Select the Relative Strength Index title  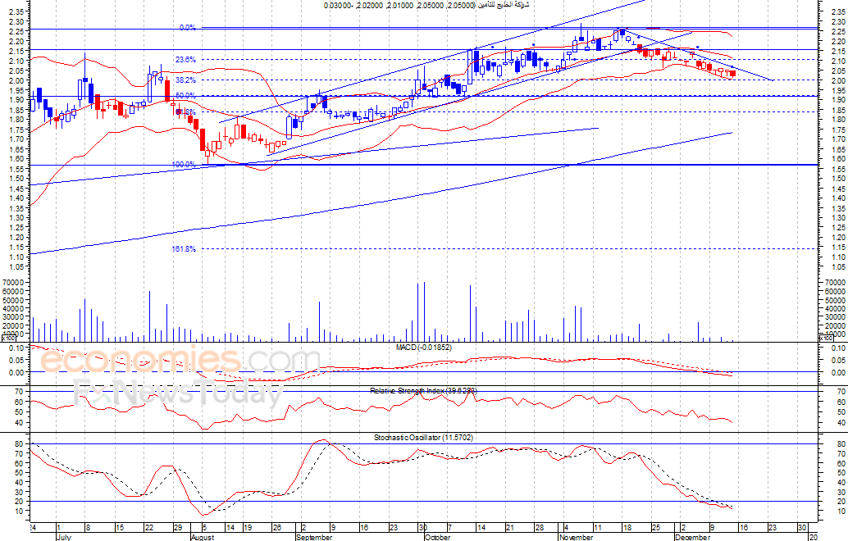coord(422,390)
